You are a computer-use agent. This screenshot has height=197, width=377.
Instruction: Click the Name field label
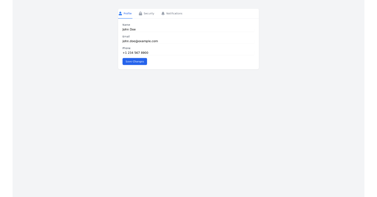pos(126,25)
